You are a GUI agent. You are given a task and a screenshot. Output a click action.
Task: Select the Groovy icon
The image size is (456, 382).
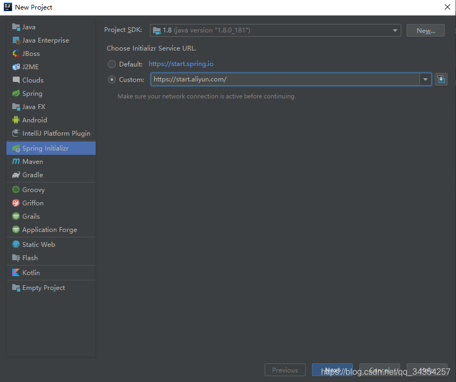point(16,190)
